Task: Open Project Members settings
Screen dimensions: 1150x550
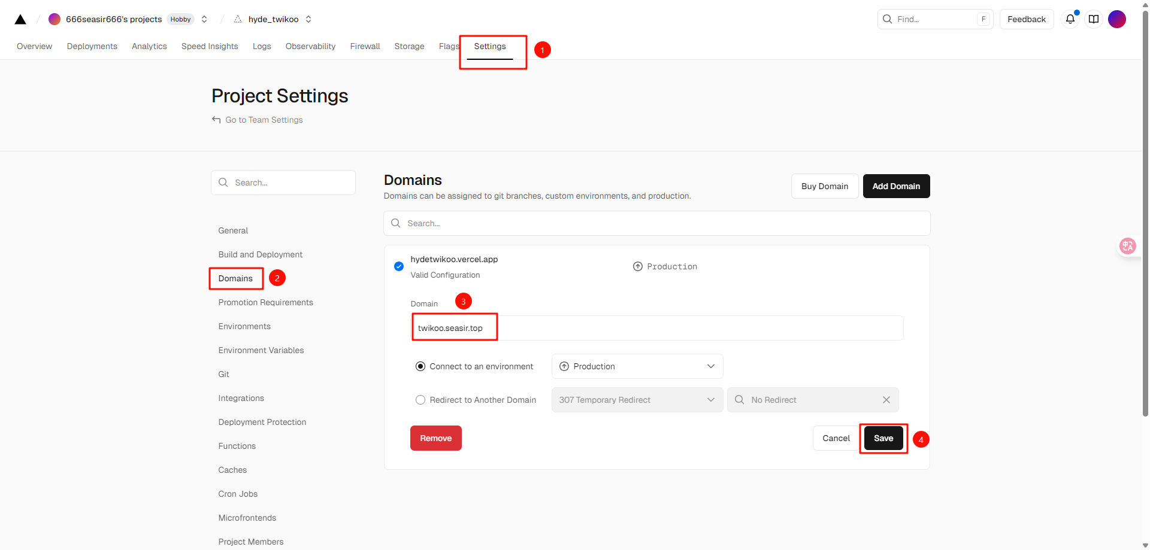Action: pyautogui.click(x=251, y=542)
